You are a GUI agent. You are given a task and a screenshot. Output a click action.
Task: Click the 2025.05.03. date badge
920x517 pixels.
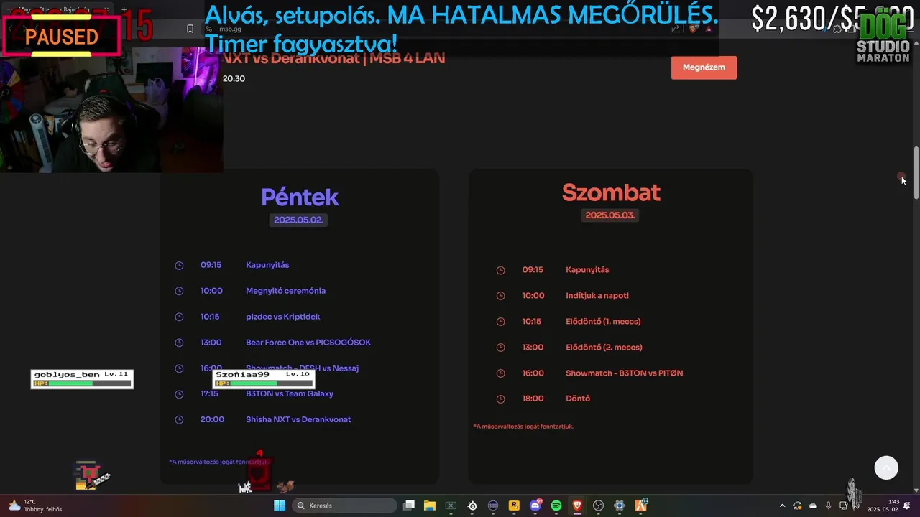610,215
